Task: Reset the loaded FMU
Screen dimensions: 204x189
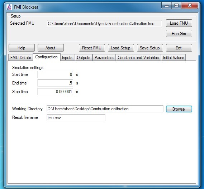Action: pos(92,48)
